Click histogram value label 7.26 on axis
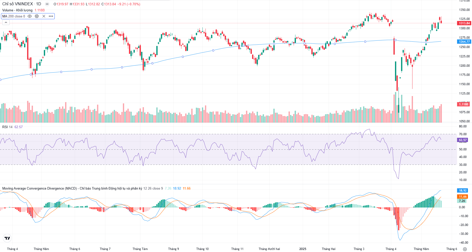The height and width of the screenshot is (252, 472). 462,201
